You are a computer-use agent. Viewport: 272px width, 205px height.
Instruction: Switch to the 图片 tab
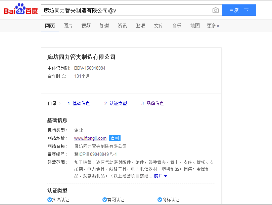[x=68, y=26]
